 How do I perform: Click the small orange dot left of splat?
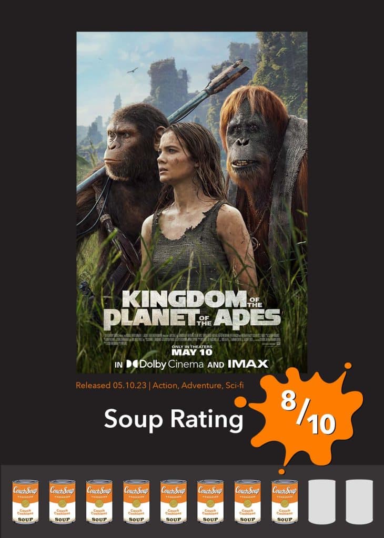click(240, 402)
